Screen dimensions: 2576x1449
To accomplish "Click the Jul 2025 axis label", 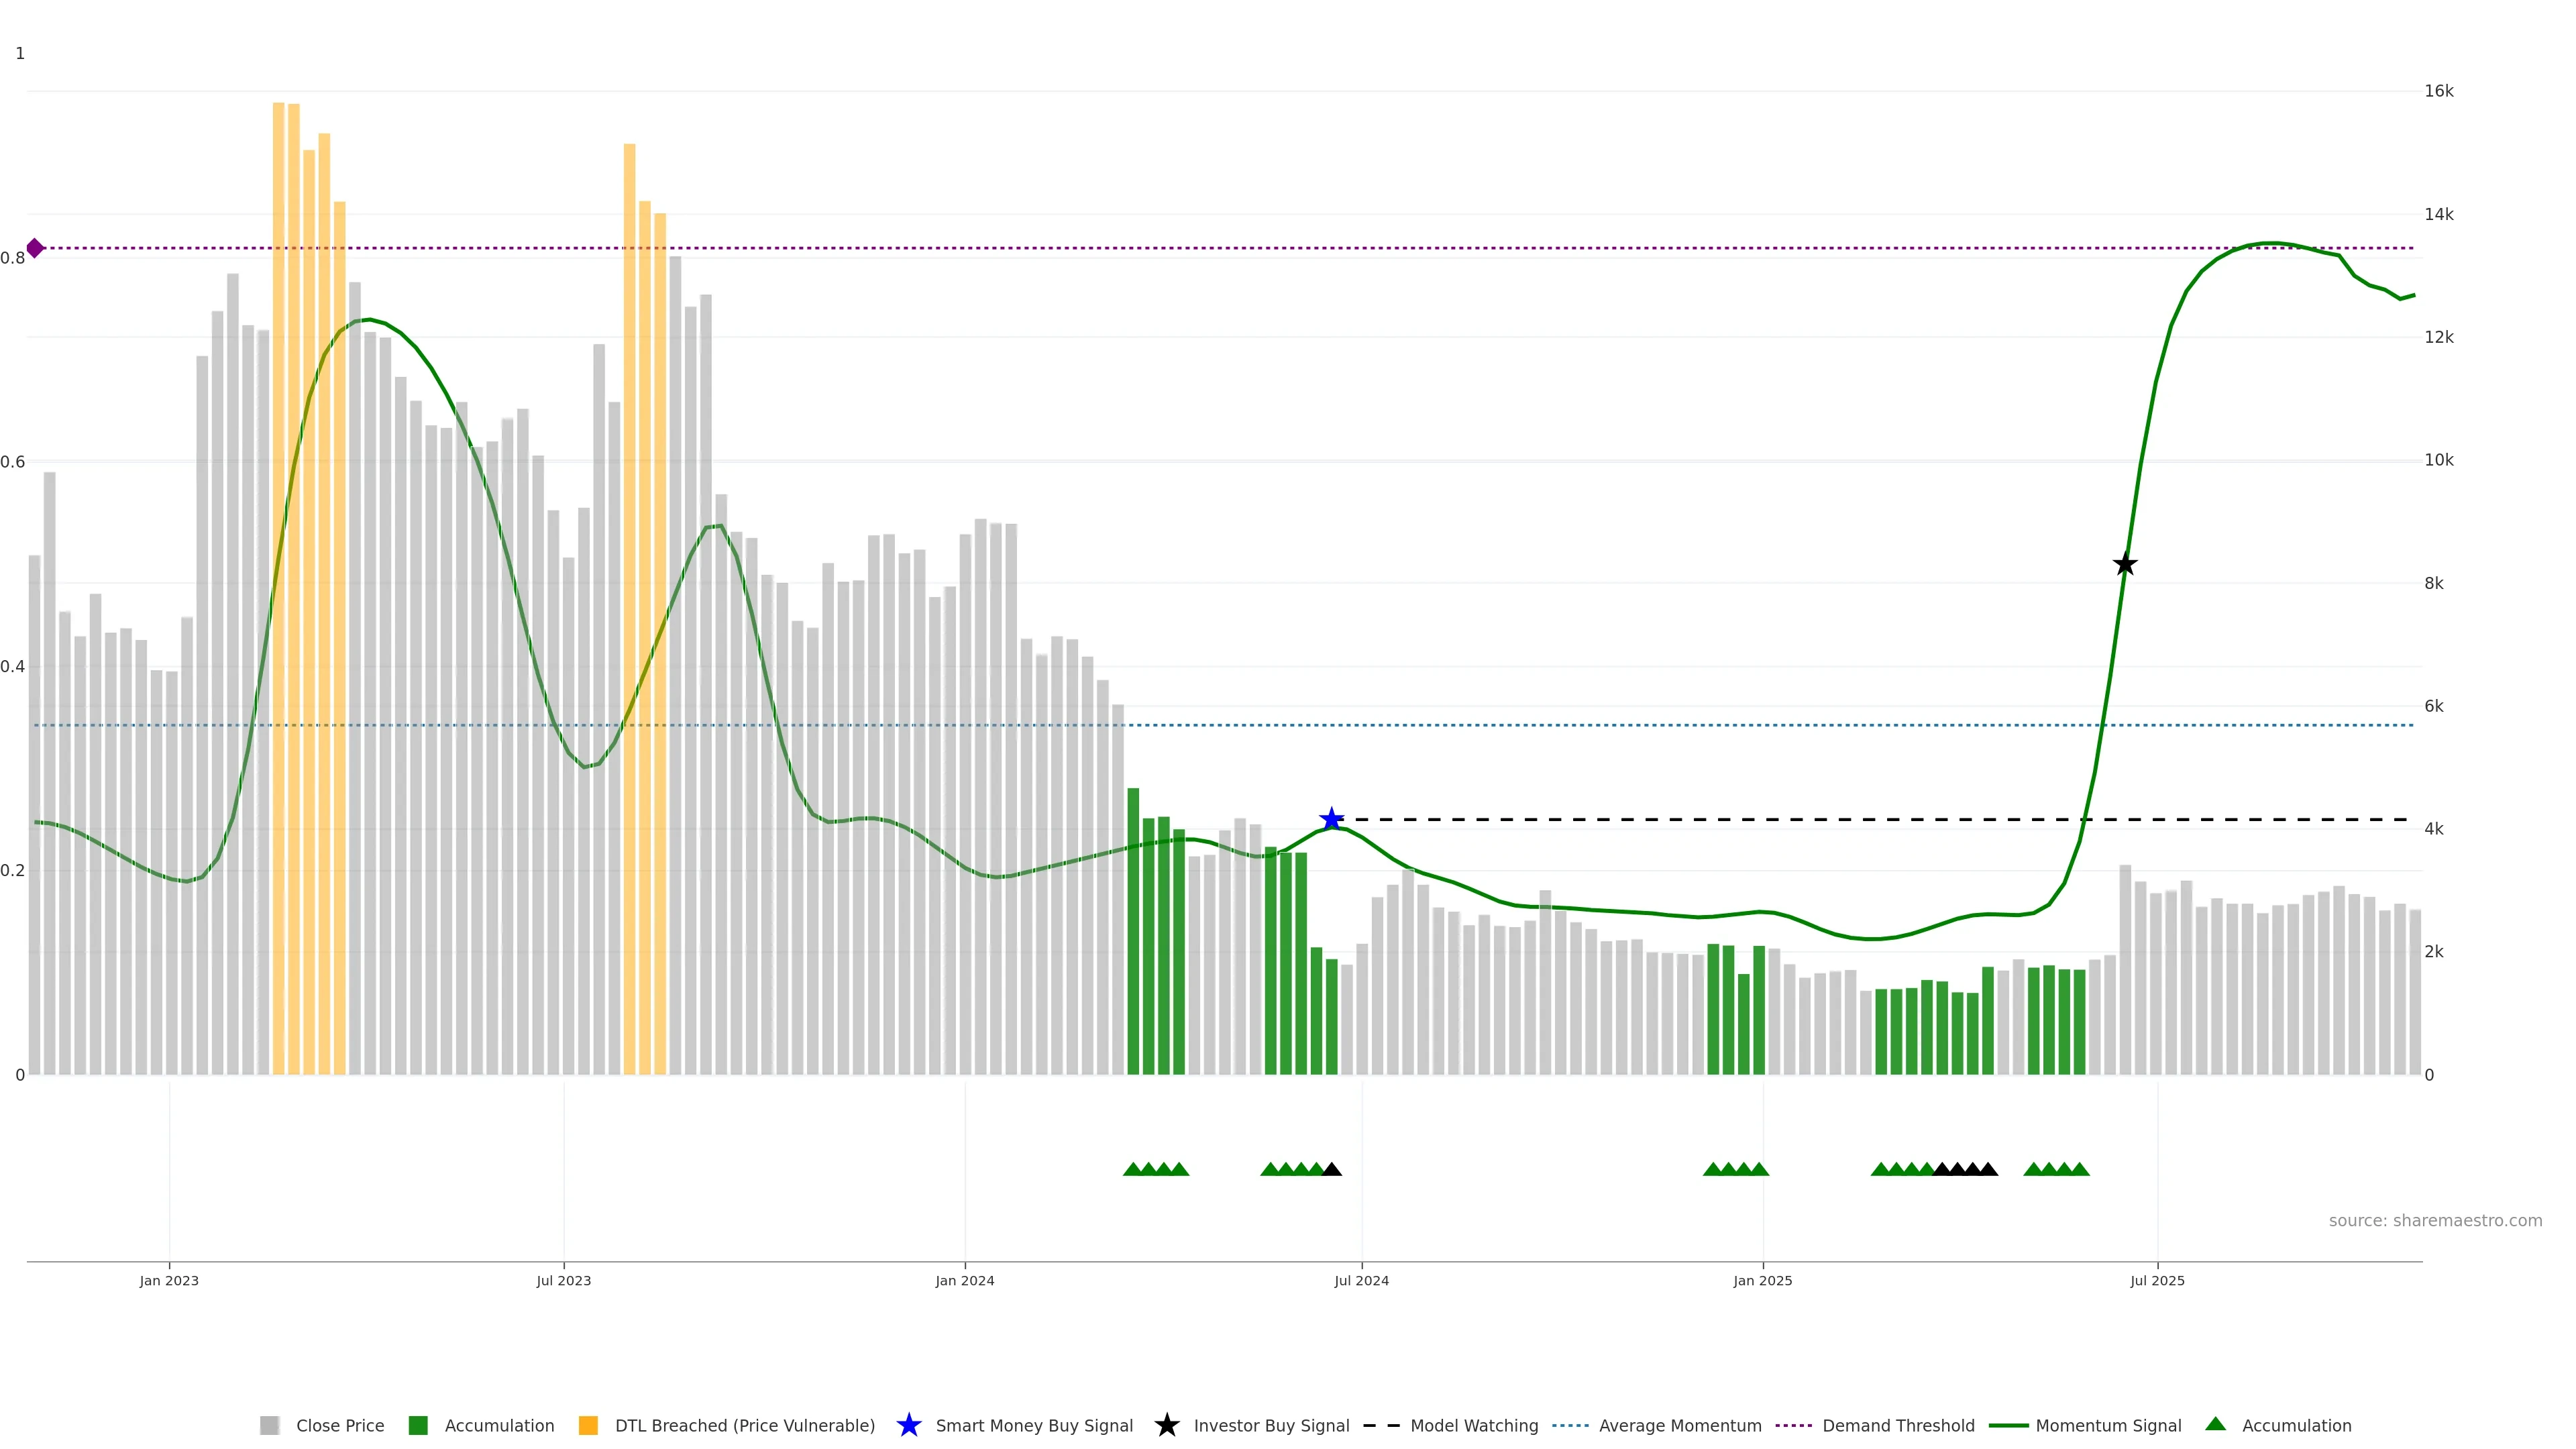I will pos(2157,1280).
